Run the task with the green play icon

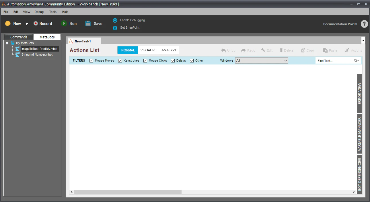64,23
